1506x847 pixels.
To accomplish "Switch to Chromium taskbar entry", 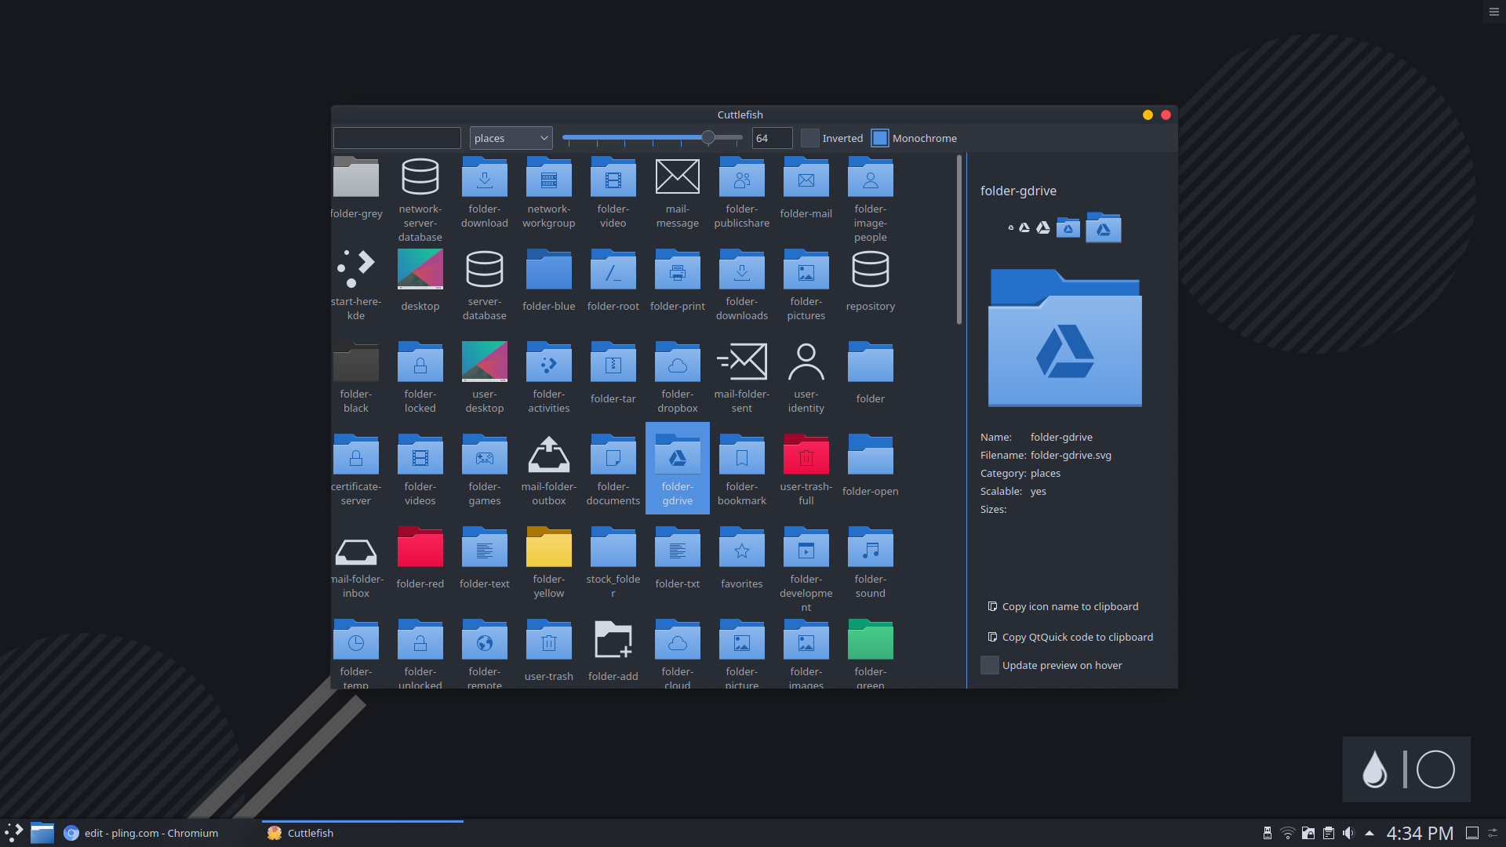I will click(141, 833).
